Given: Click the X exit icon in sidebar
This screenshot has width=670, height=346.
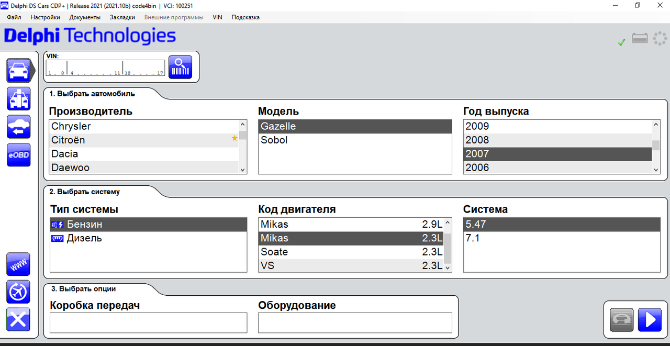Looking at the screenshot, I should pyautogui.click(x=18, y=320).
